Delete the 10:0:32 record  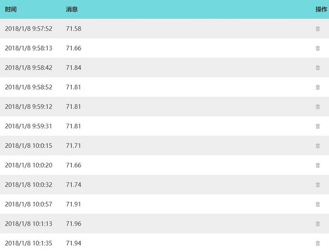pos(318,185)
